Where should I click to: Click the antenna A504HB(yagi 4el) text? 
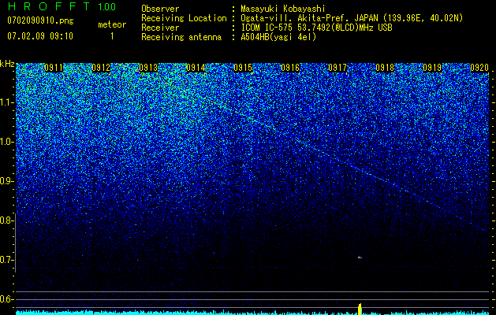click(x=278, y=37)
